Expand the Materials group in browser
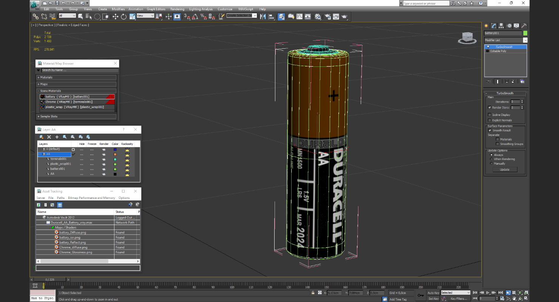 click(76, 77)
